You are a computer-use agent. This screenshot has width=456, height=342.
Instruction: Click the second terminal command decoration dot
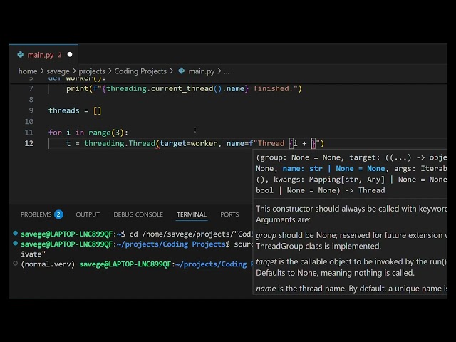click(x=16, y=244)
